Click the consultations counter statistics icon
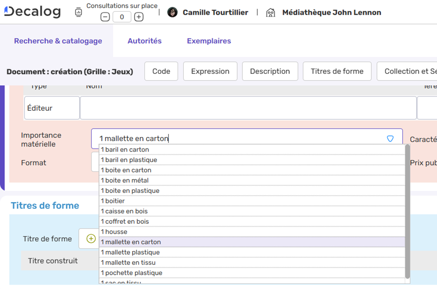Screen dimensions: 437x289 pos(78,13)
